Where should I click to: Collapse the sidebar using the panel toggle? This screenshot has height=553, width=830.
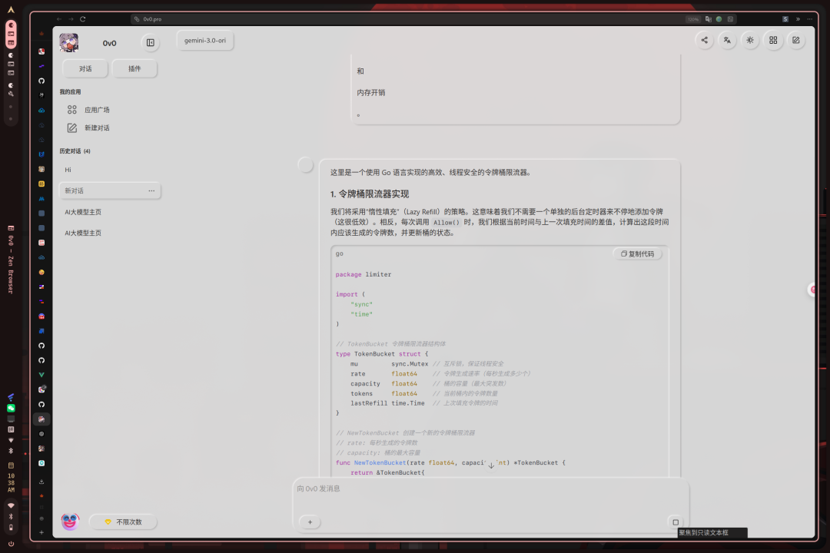[150, 42]
